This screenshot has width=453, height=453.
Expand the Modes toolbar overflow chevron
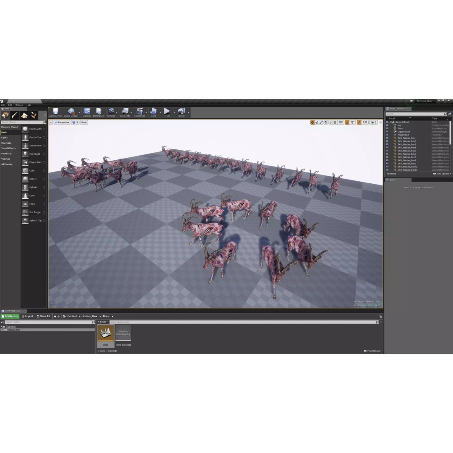45,116
